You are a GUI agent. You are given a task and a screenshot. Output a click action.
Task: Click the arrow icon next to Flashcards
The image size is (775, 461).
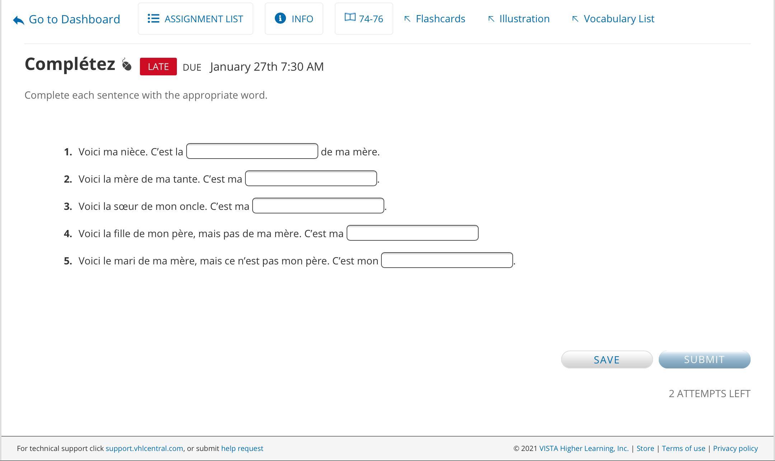tap(407, 19)
